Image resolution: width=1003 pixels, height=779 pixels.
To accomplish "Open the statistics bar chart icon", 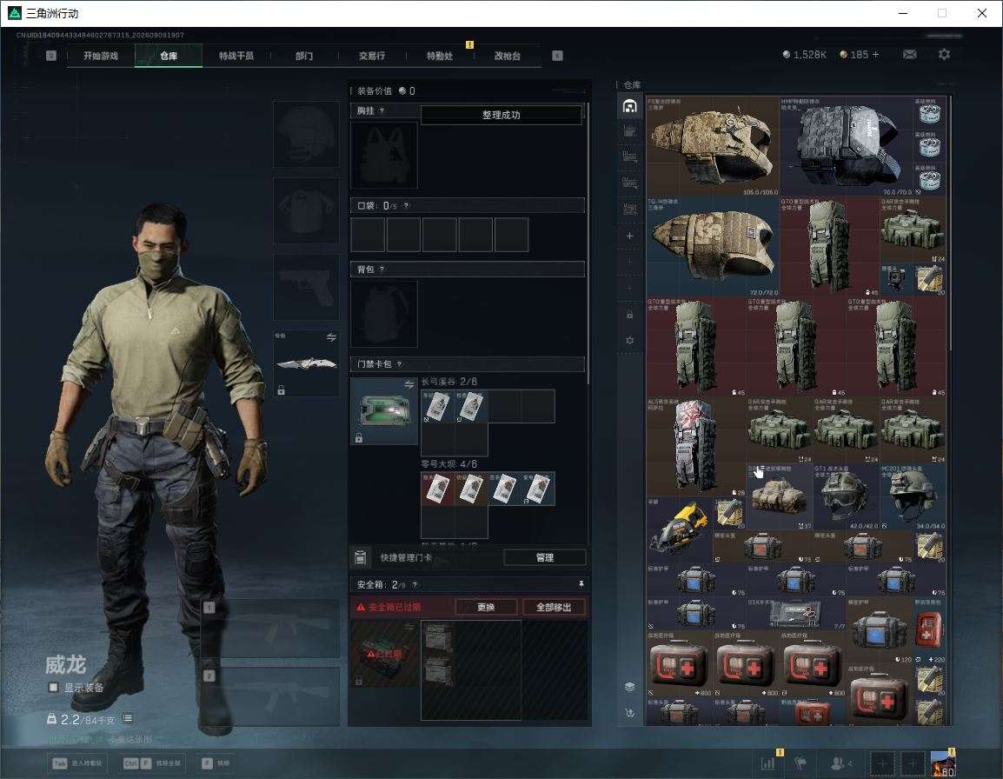I will pos(767,762).
